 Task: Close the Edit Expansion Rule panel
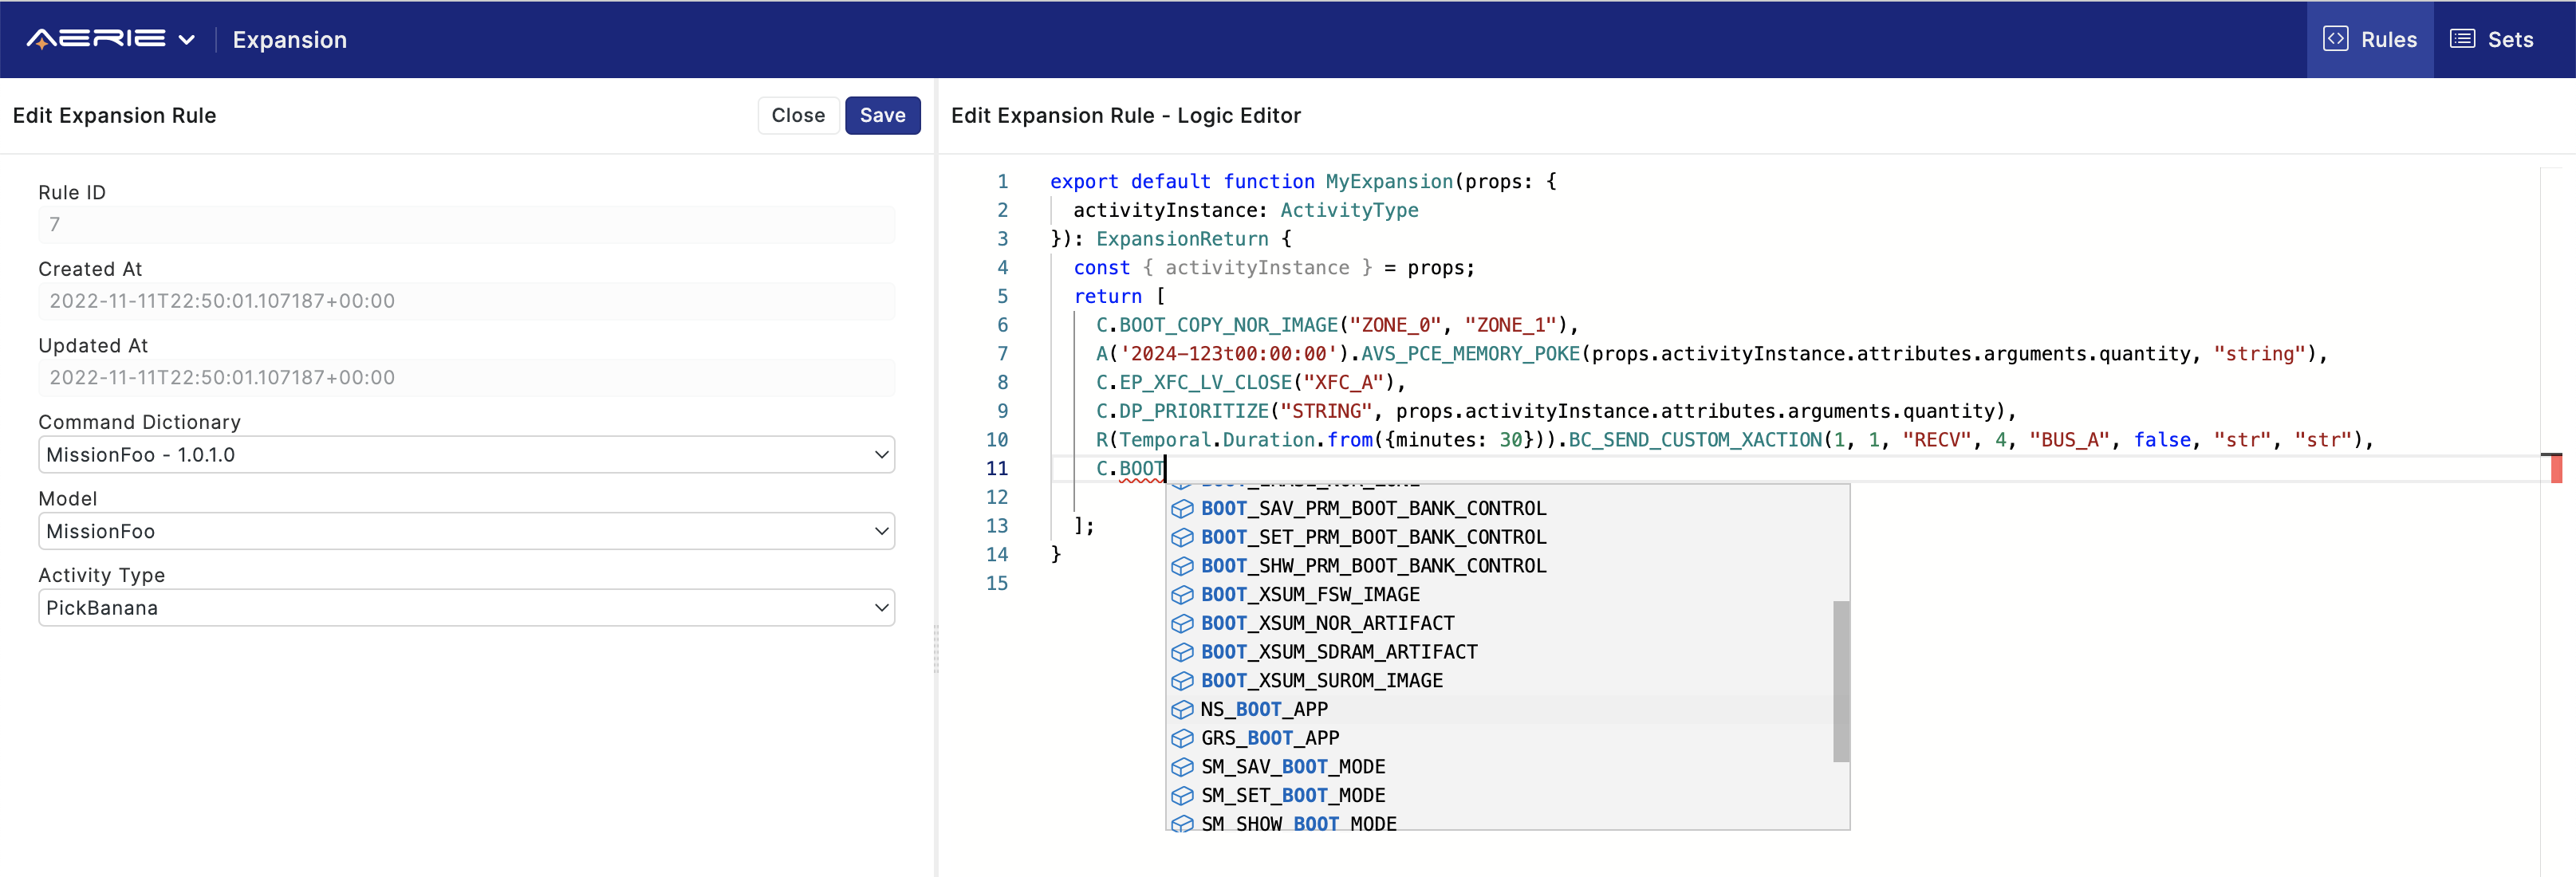point(798,115)
